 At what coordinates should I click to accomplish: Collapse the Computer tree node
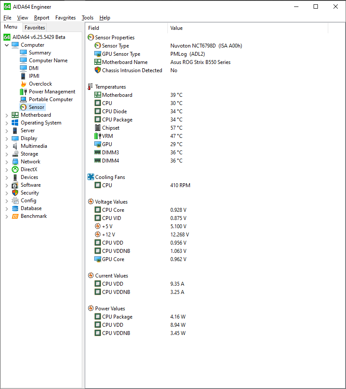[6, 45]
